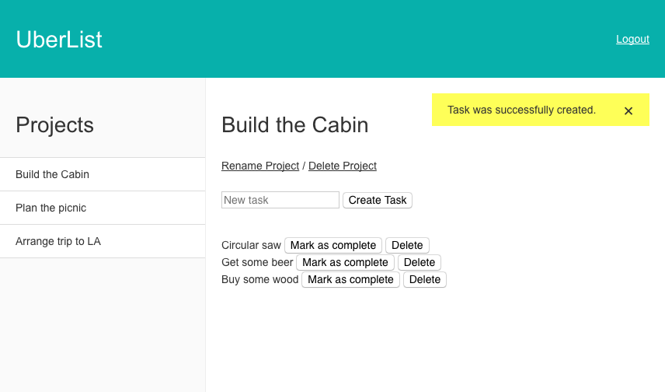
Task: Mark Circular saw as complete
Action: [333, 246]
